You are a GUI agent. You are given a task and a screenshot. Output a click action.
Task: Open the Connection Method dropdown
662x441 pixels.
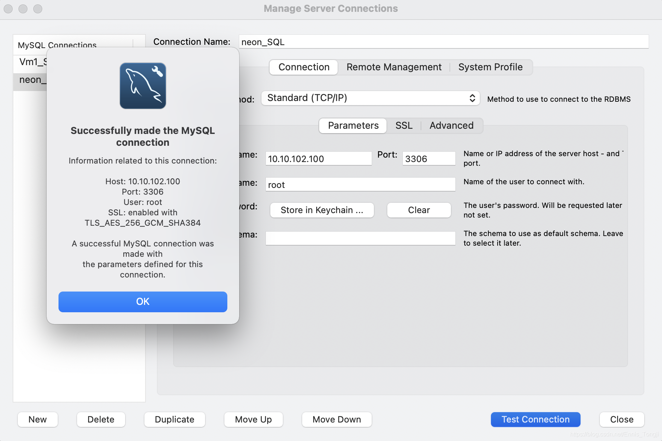370,98
